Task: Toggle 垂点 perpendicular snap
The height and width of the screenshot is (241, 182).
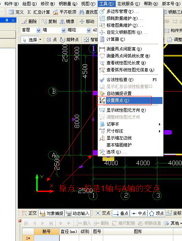Action: coord(121,213)
